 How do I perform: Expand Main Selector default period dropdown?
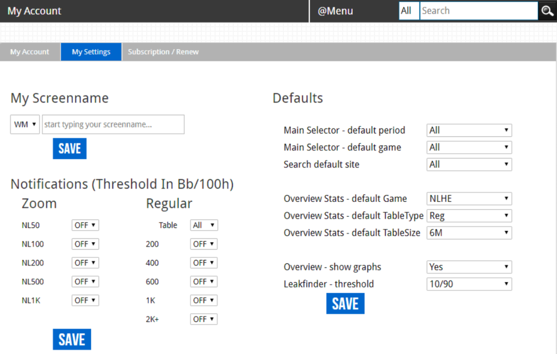[469, 130]
